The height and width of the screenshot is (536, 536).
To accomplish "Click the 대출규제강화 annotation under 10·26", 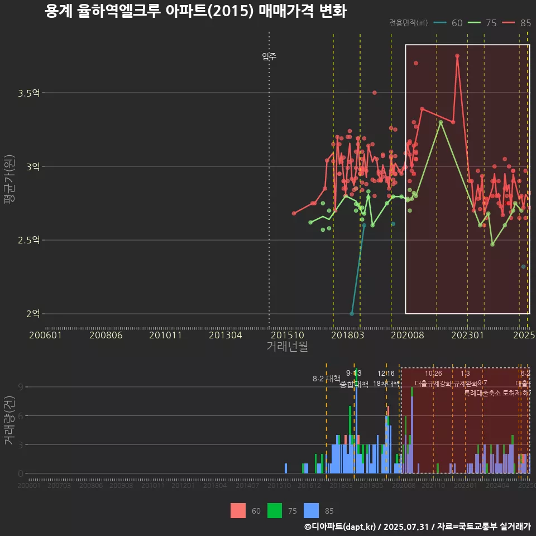I will pos(433,384).
